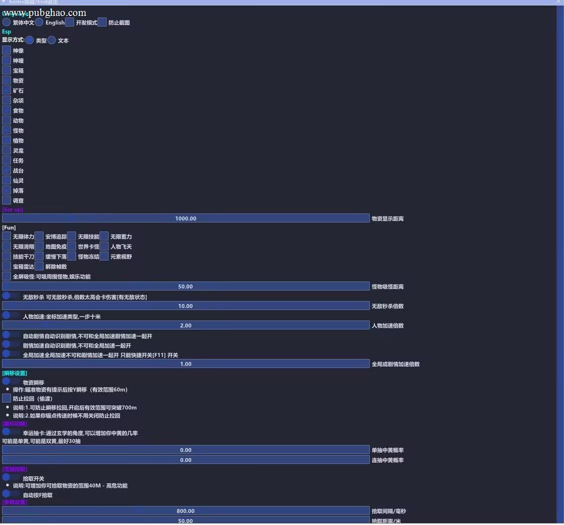
Task: Tick the 全屏吸怪 checkbox
Action: point(7,276)
